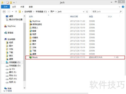Click the 超级加密文件夹 type text
126x94 pixels.
(x=96, y=57)
